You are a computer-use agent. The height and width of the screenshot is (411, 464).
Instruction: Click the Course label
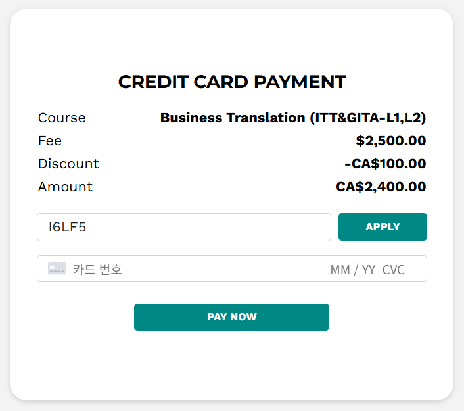[x=62, y=118]
